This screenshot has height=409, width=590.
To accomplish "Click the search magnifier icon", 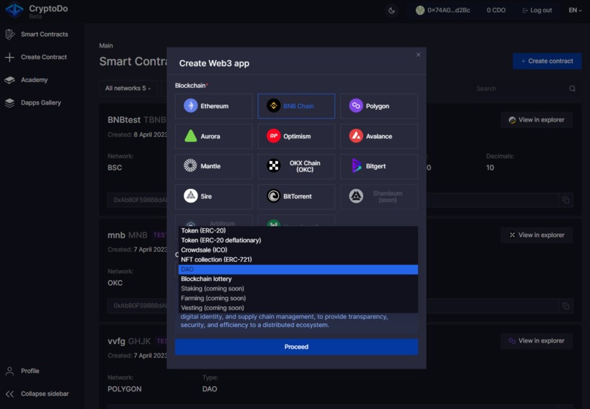I will click(572, 89).
